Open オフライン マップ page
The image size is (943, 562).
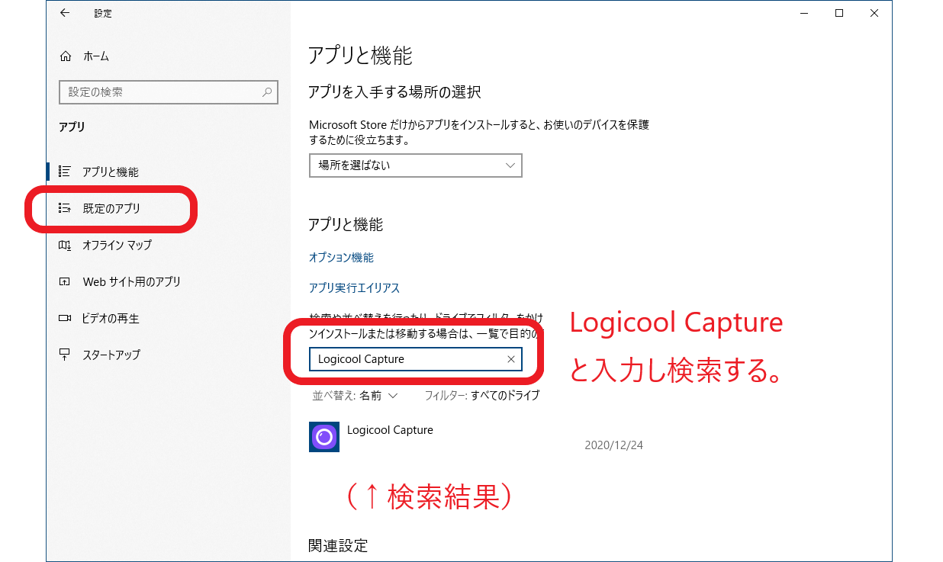pos(117,245)
